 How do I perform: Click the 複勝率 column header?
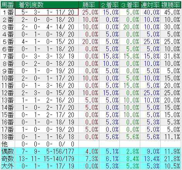171,5
